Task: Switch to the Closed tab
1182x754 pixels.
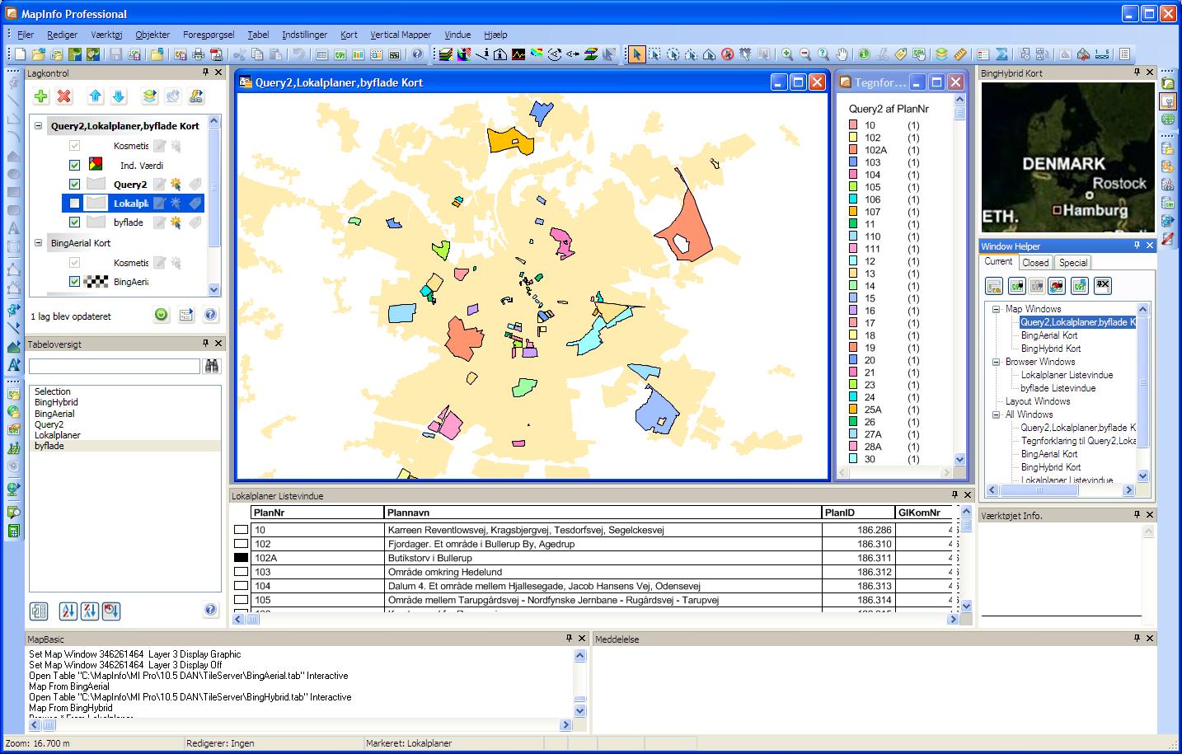Action: point(1035,263)
